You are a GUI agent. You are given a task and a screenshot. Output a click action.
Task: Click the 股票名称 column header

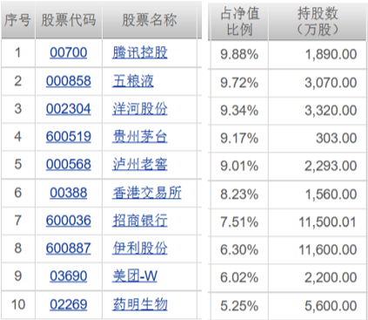click(x=150, y=20)
